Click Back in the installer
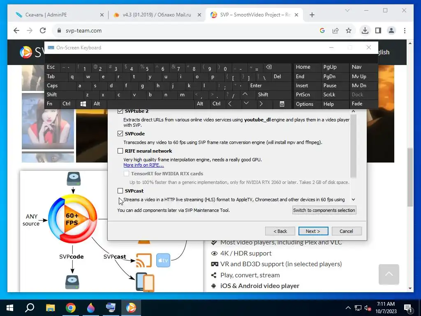Viewport: 421px width, 316px height. click(280, 231)
